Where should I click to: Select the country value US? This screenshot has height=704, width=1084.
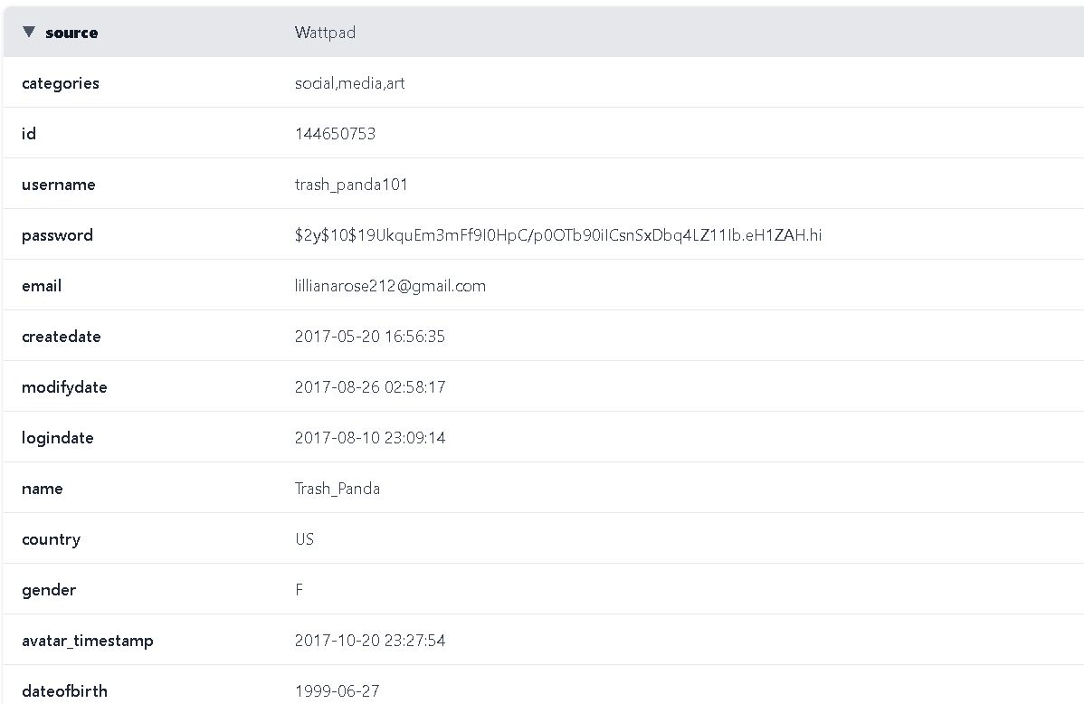click(304, 539)
